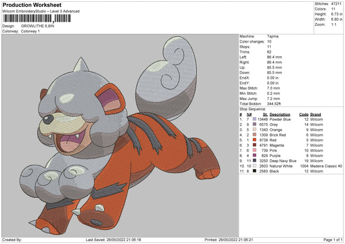This screenshot has width=345, height=244.
Task: Select the stitch count '2583' for Black
Action: [x=263, y=171]
